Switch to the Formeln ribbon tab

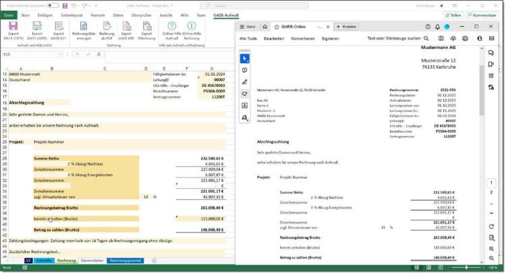point(101,14)
